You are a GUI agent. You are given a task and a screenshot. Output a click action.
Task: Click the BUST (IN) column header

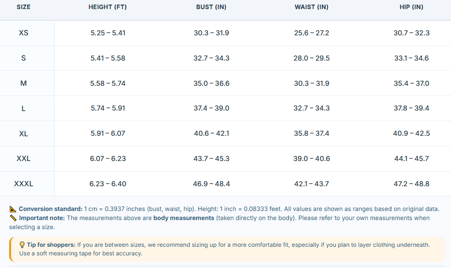point(211,7)
